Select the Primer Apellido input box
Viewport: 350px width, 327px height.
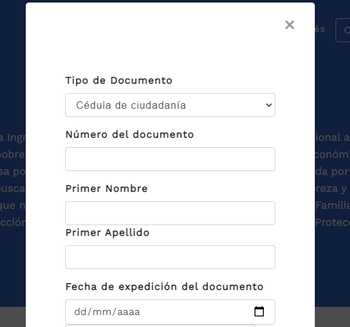point(170,257)
